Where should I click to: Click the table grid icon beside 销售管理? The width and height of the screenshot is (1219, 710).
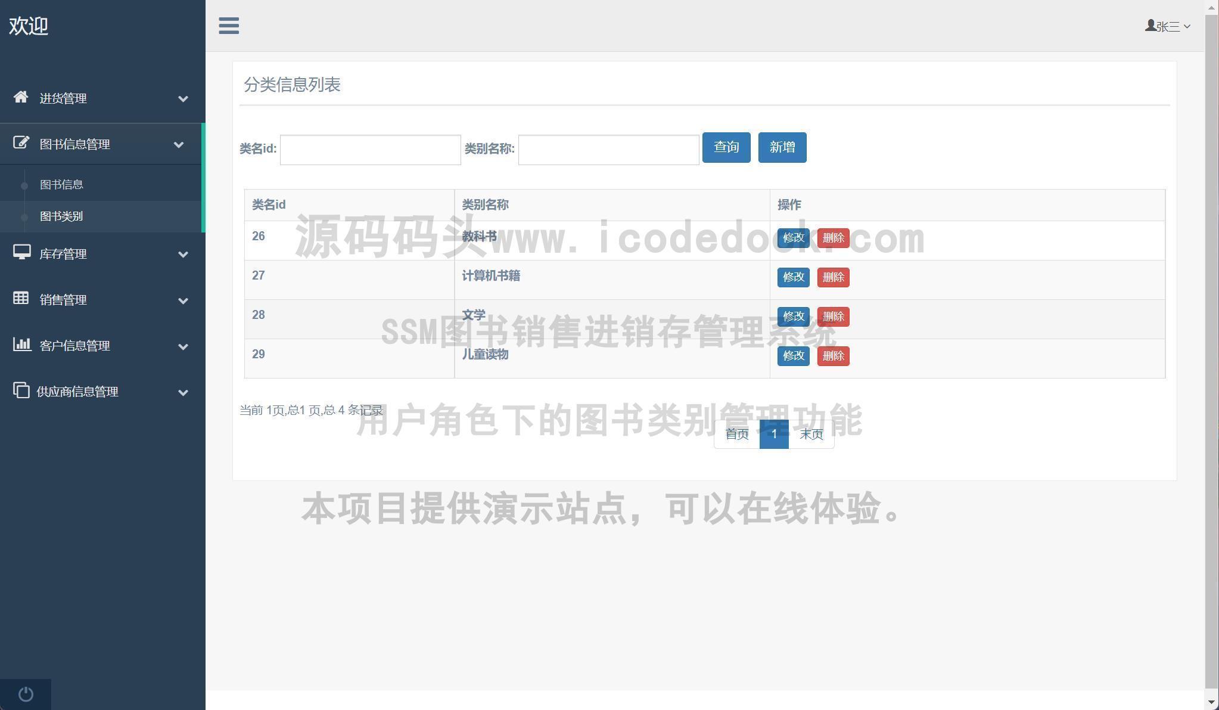pos(21,298)
